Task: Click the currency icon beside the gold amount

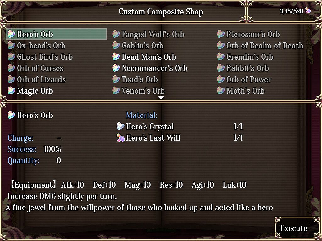Action: click(308, 11)
